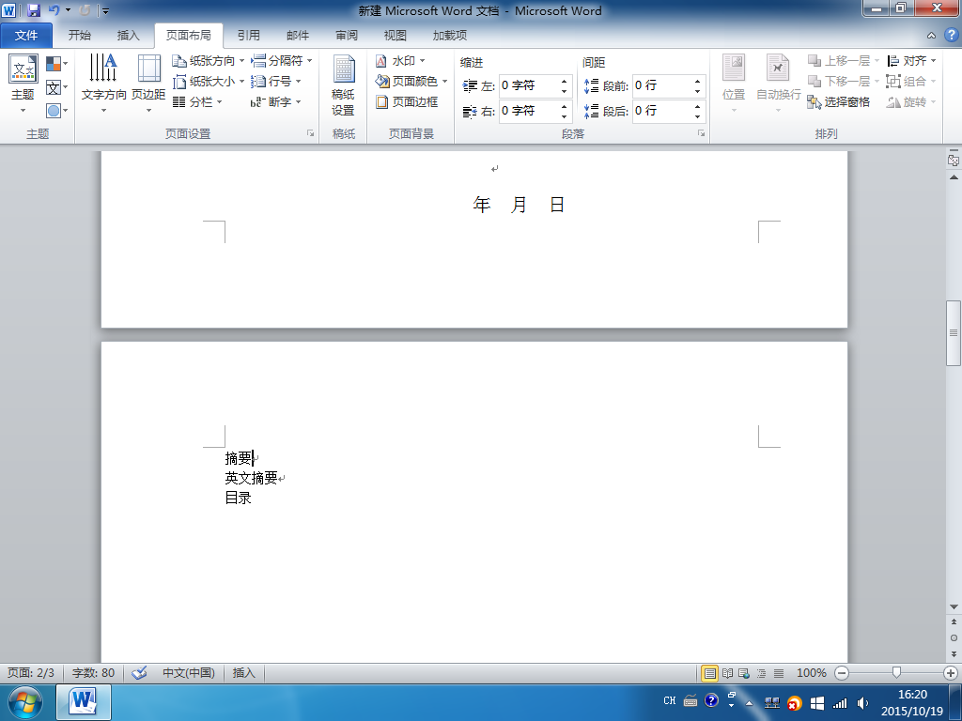Click page count 页面: 2/3
This screenshot has height=721, width=962.
click(31, 672)
